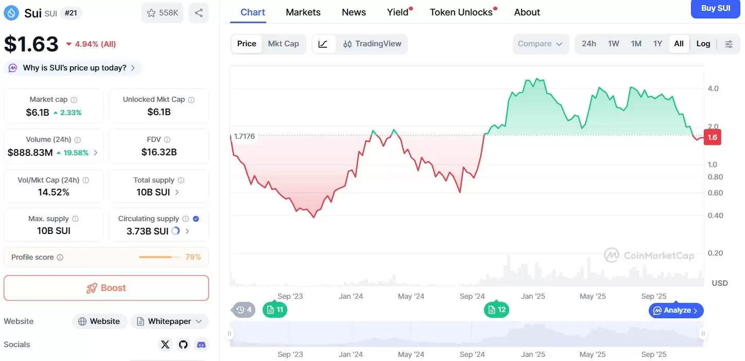The height and width of the screenshot is (361, 745).
Task: Open the share icon next to watchlist
Action: [x=199, y=12]
